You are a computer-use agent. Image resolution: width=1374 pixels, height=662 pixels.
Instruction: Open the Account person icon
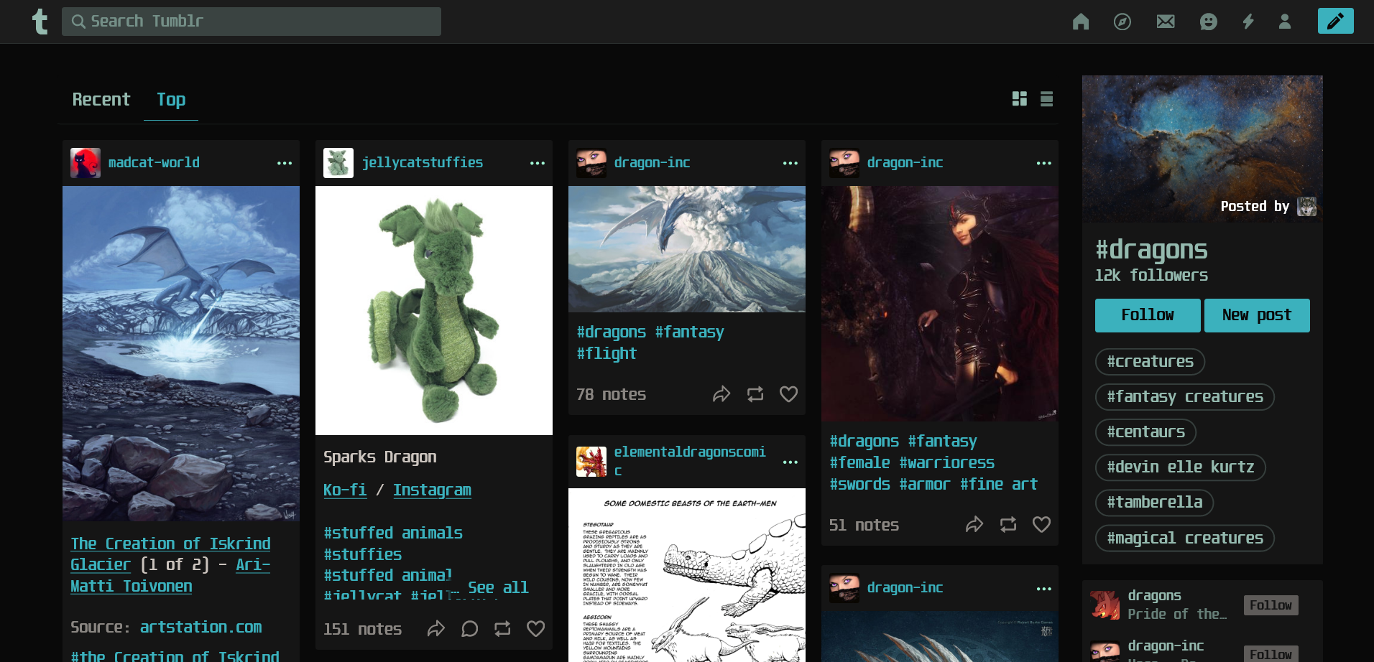(1285, 22)
